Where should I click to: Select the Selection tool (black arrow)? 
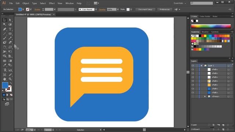(x=4, y=20)
